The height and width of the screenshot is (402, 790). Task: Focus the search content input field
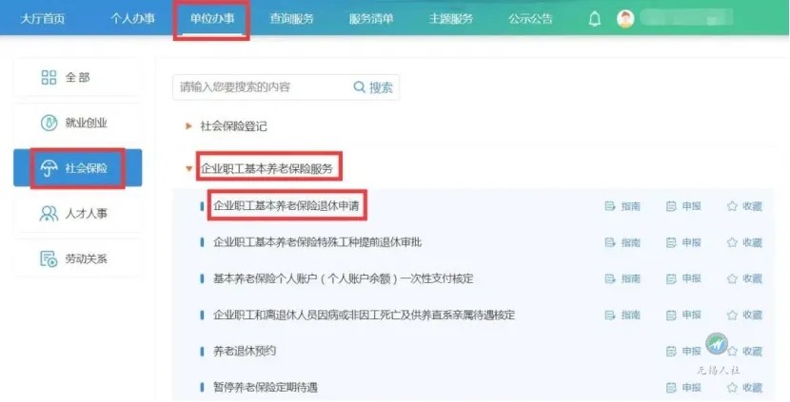click(262, 87)
